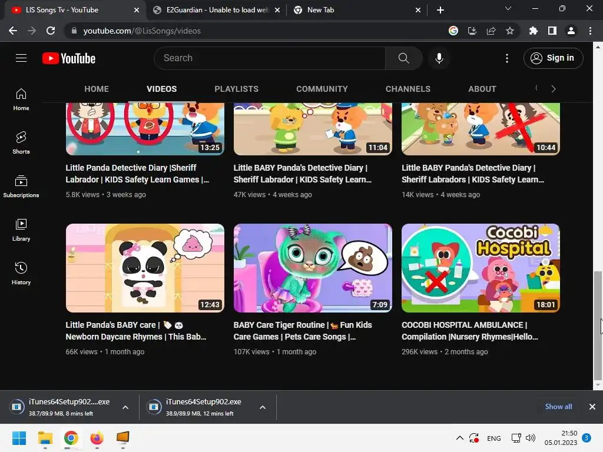Open a new browser tab
Screen dimensions: 603x452
[x=440, y=10]
